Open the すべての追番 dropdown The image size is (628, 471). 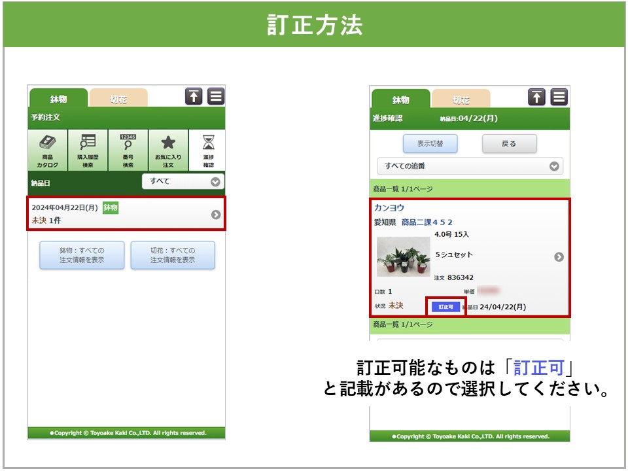470,166
